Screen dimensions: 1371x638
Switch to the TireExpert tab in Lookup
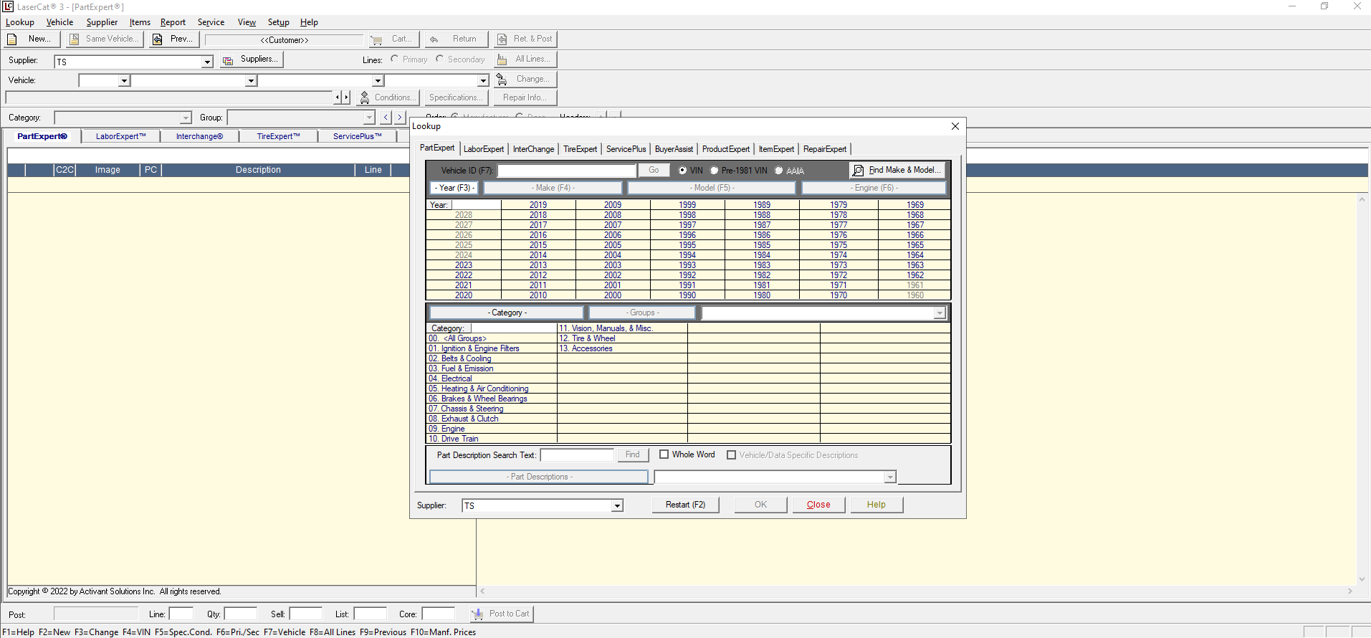pyautogui.click(x=580, y=149)
